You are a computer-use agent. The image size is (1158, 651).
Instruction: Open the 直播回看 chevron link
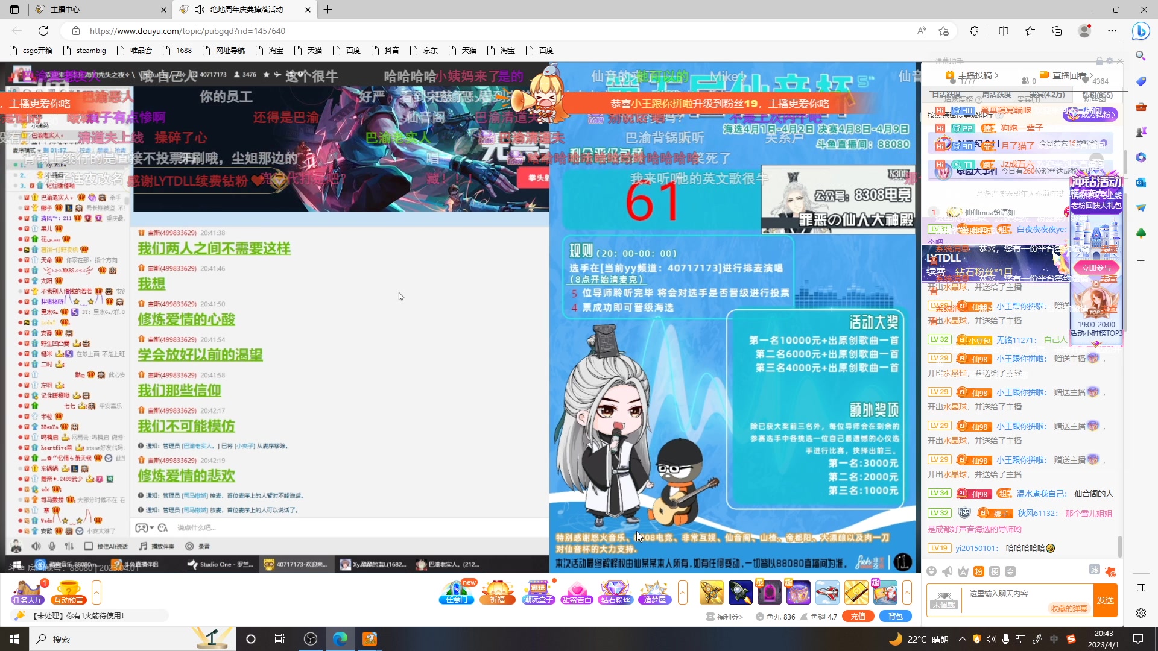click(1068, 75)
